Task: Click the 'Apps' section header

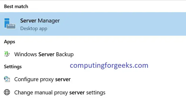Action: (x=10, y=42)
